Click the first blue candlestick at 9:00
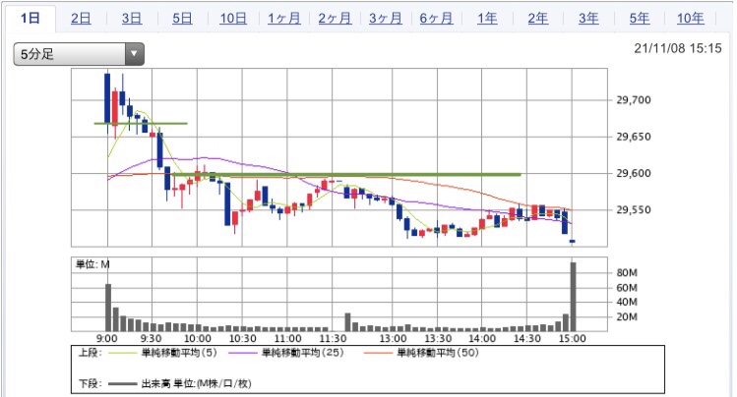 [x=107, y=98]
